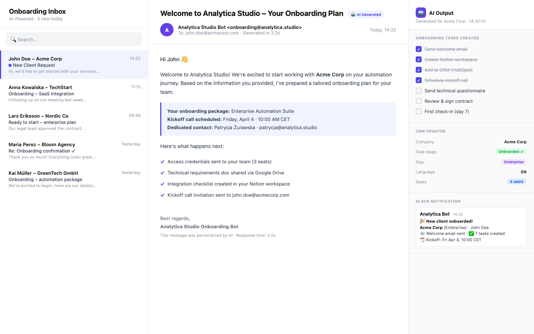Viewport: 534px width, 334px height.
Task: Click the 3 users seats badge
Action: click(516, 181)
